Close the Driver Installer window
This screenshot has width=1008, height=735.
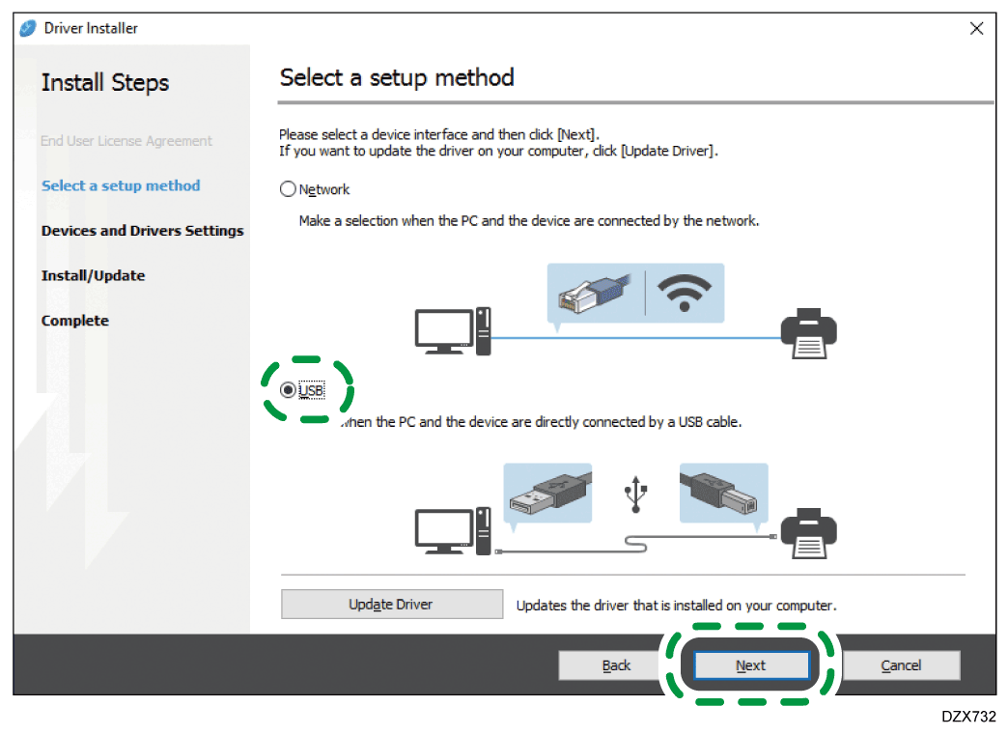[x=976, y=28]
